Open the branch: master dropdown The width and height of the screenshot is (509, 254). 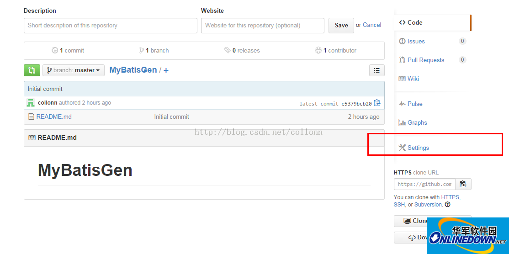pyautogui.click(x=74, y=70)
